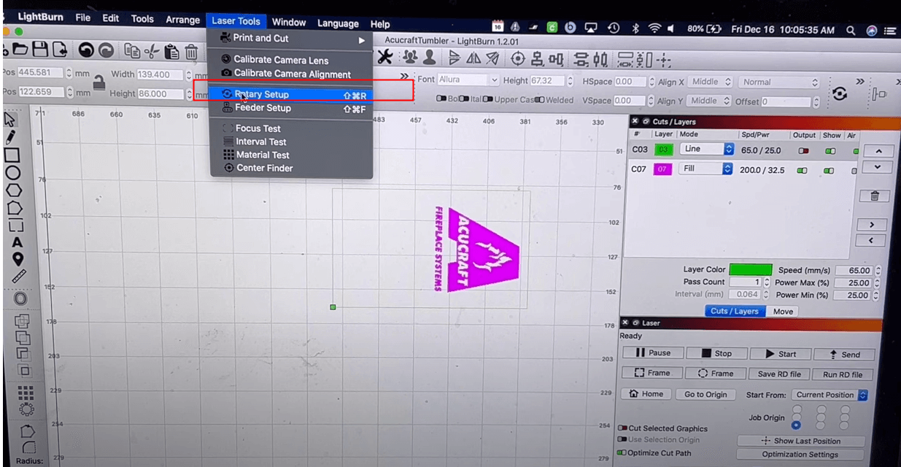The height and width of the screenshot is (467, 901).
Task: Choose Rotary Setup from the Laser Tools menu
Action: 291,94
